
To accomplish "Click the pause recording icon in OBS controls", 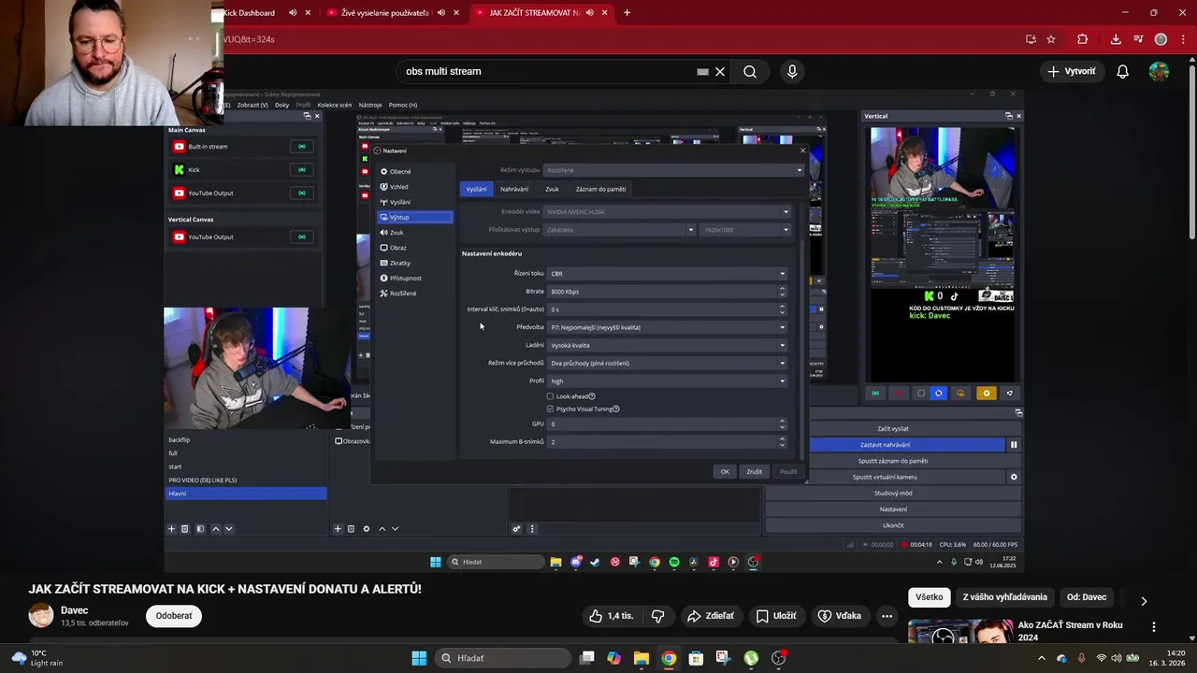I will pyautogui.click(x=1014, y=445).
